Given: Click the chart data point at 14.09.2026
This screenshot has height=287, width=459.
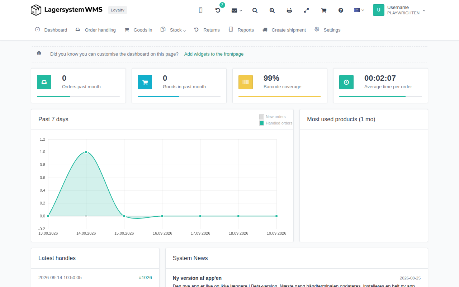Looking at the screenshot, I should [x=86, y=152].
